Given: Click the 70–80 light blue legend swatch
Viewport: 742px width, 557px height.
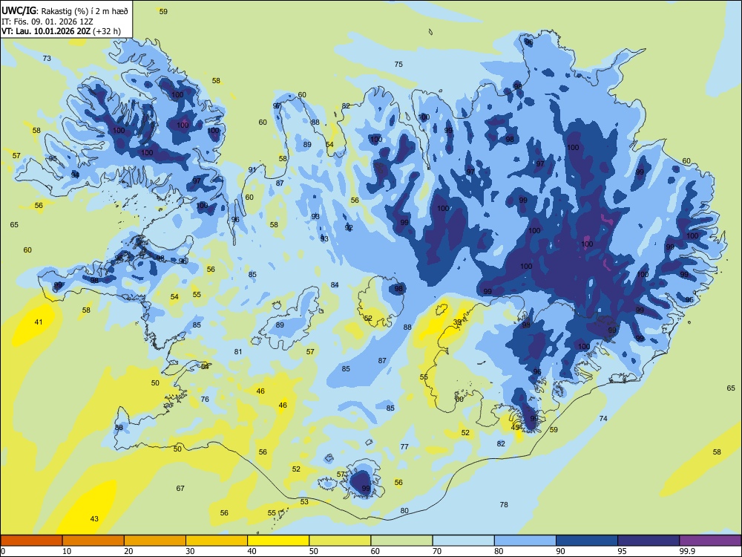Looking at the screenshot, I should [x=463, y=541].
